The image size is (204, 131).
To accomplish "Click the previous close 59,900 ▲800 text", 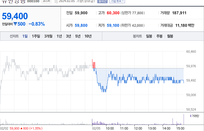I will pyautogui.click(x=26, y=128).
